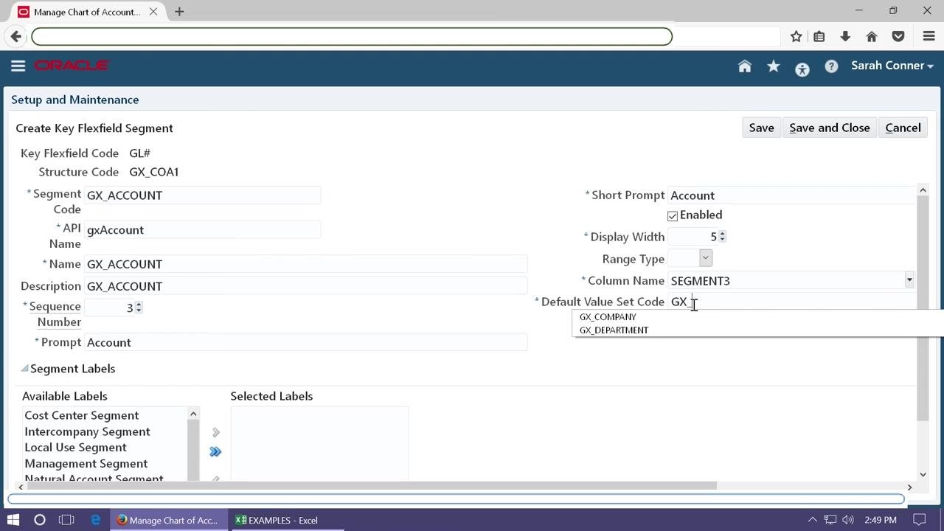This screenshot has width=944, height=531.
Task: Bookmark page with browser star icon
Action: tap(796, 36)
